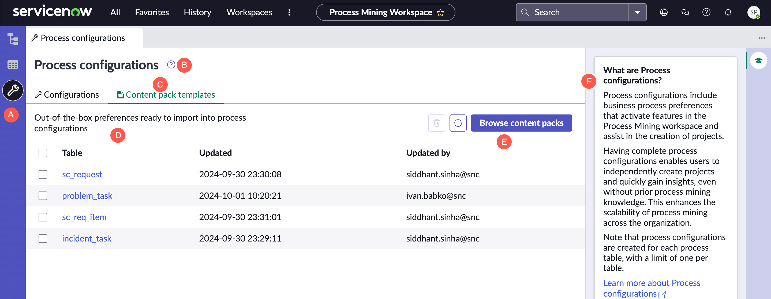The width and height of the screenshot is (771, 299).
Task: Open the incident_task table link
Action: pyautogui.click(x=87, y=239)
